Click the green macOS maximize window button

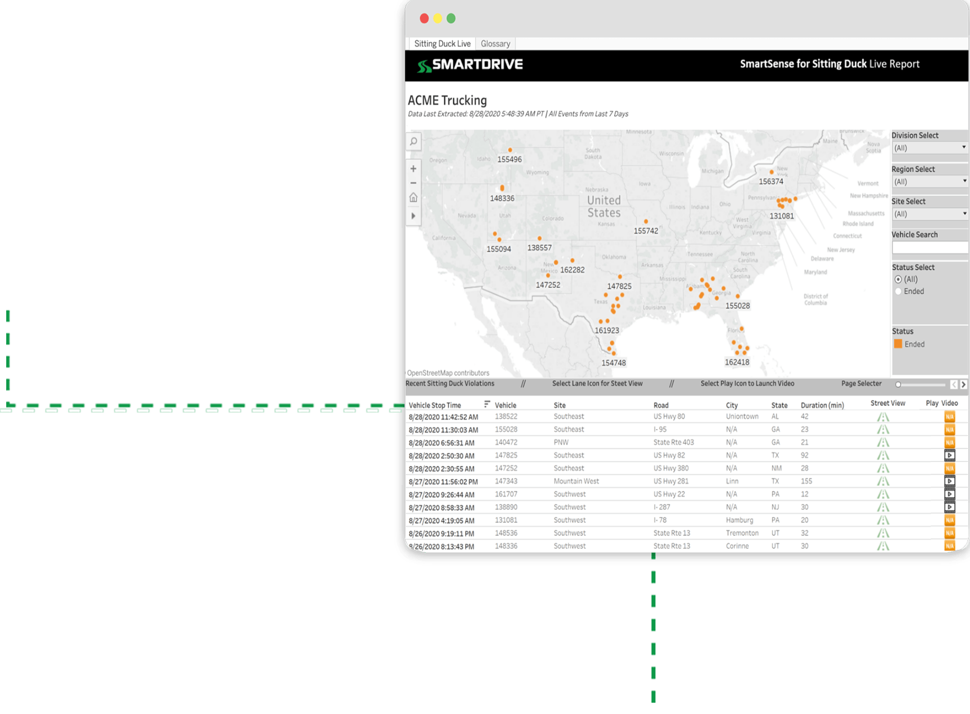(451, 18)
